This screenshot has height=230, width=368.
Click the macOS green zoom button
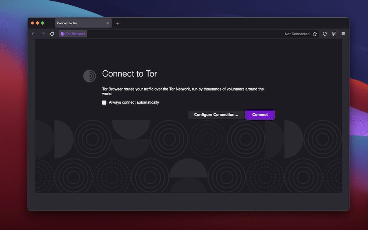[x=43, y=22]
